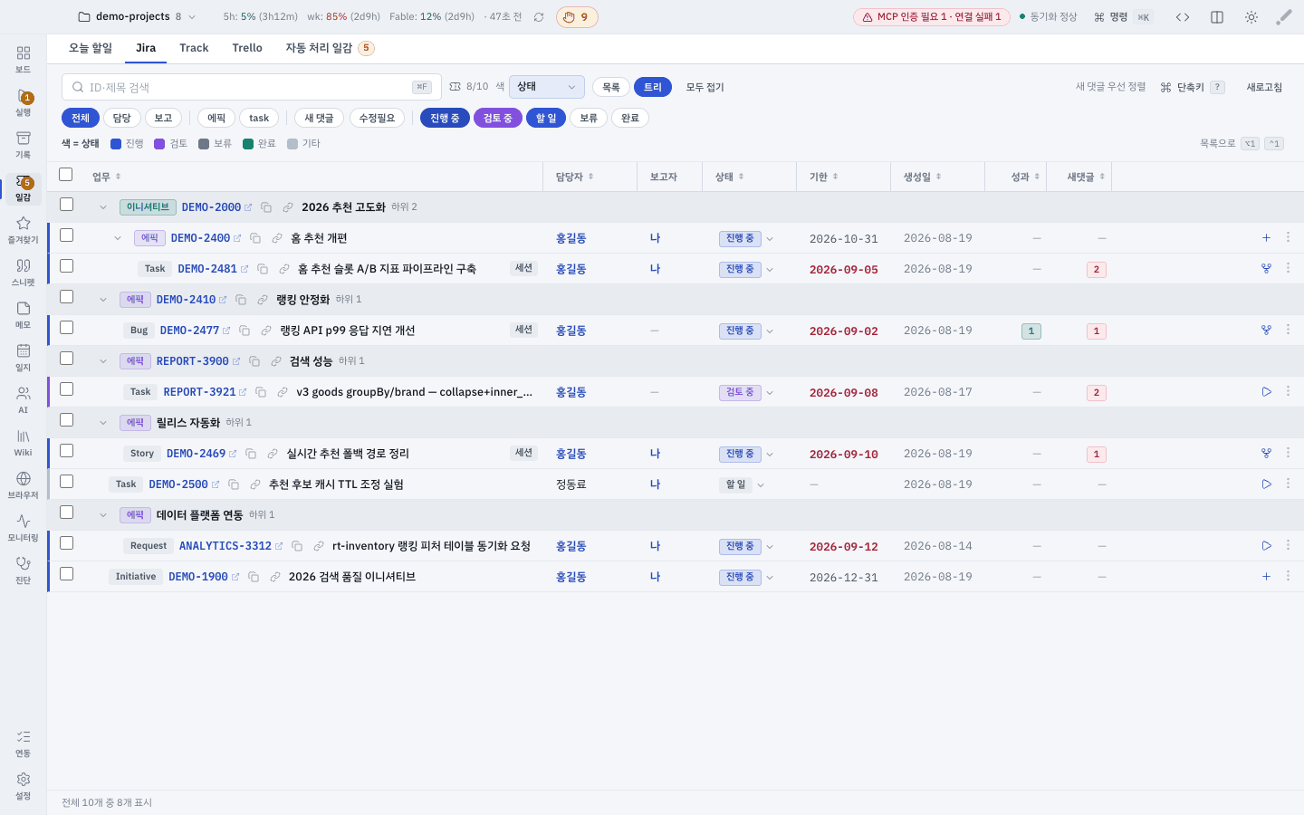Open the Wiki sidebar icon
Screen dimensions: 1304x815
23,443
